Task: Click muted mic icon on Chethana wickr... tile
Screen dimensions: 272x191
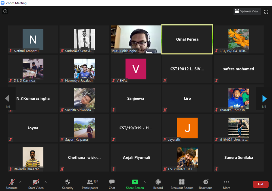Action: [x=62, y=169]
